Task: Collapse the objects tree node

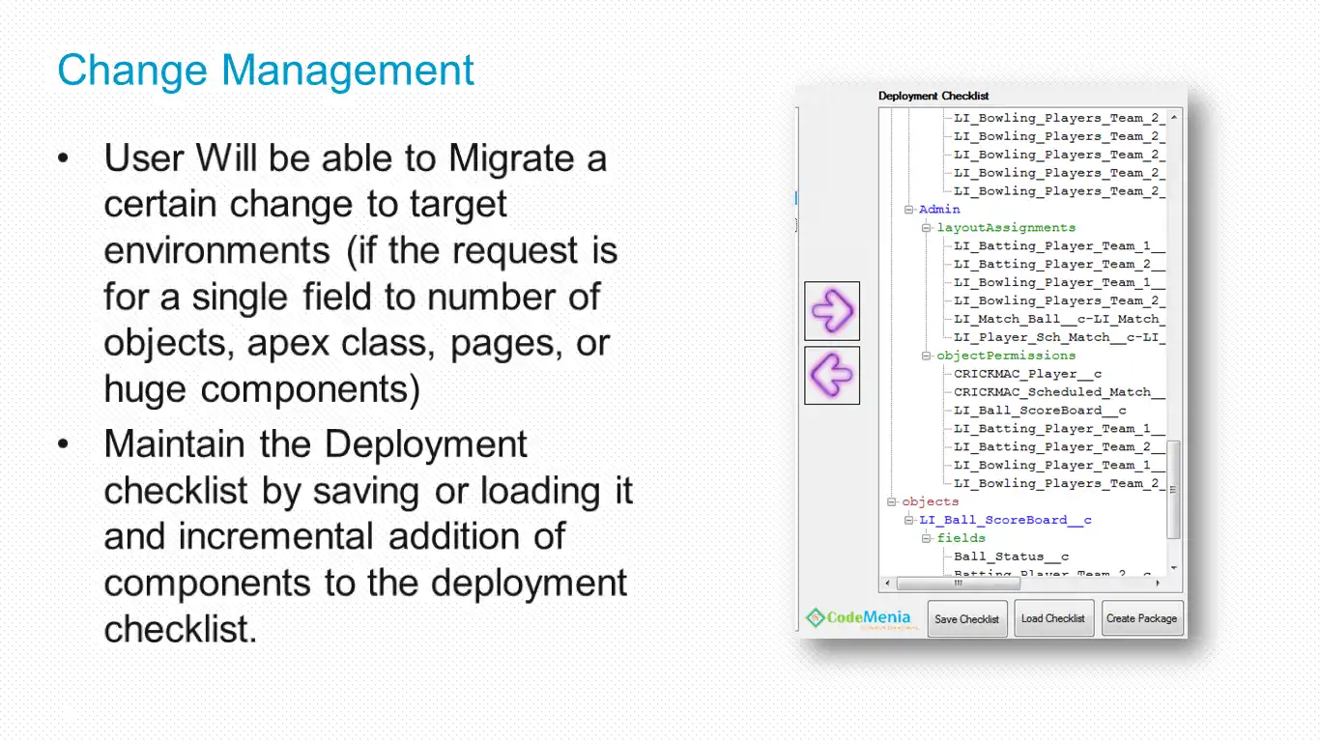Action: [x=891, y=502]
